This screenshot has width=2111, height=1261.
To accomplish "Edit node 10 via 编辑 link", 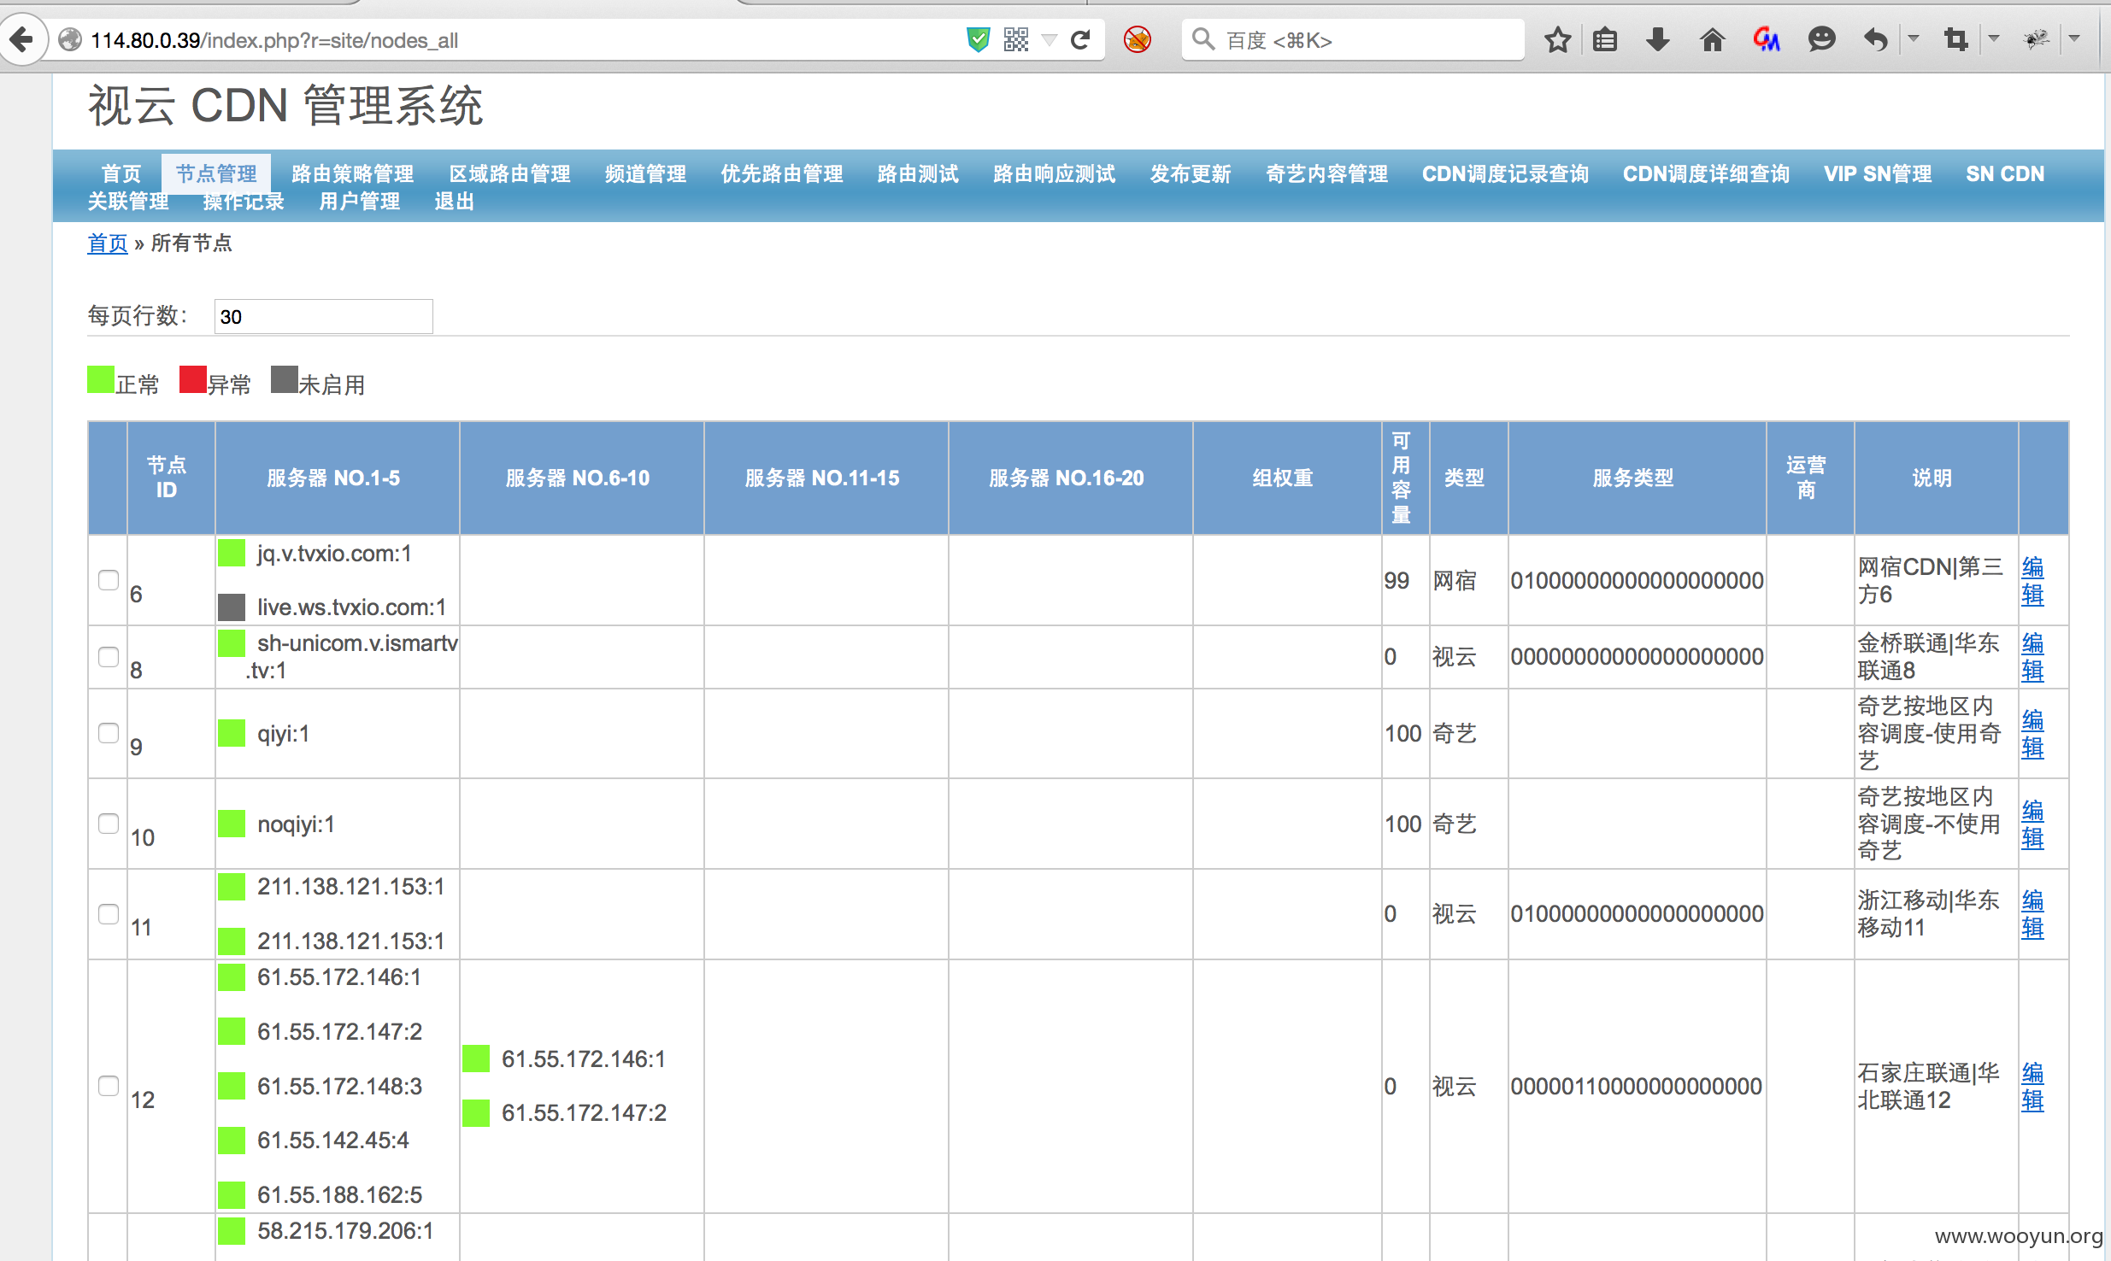I will [x=2032, y=824].
